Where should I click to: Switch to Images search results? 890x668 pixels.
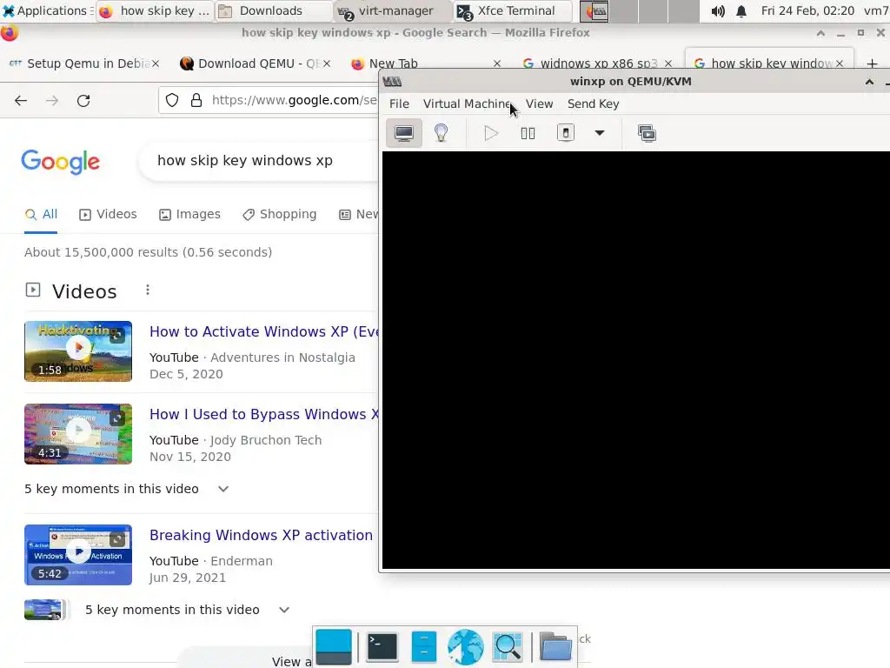click(189, 214)
